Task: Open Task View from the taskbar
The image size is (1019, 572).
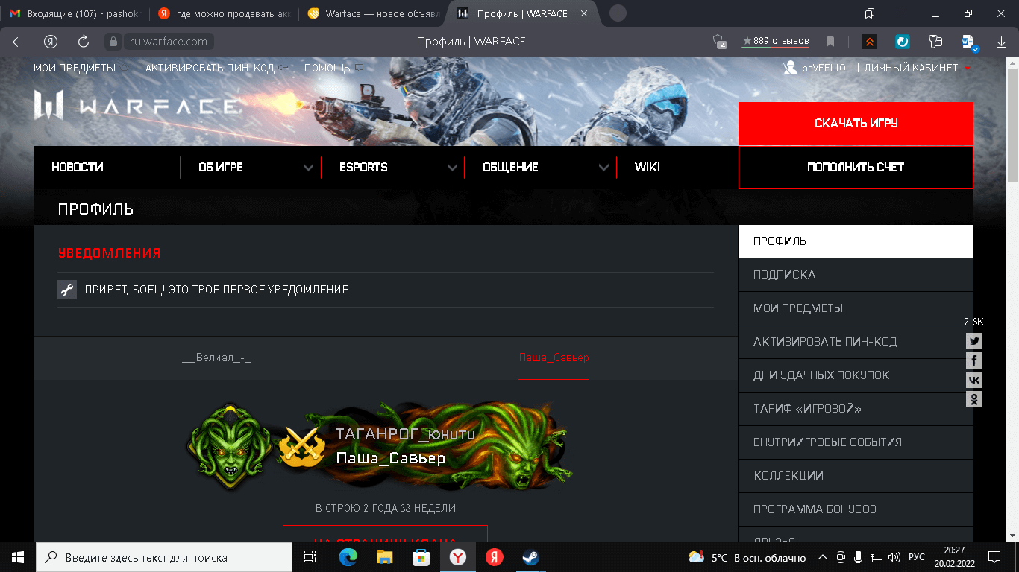Action: tap(311, 557)
